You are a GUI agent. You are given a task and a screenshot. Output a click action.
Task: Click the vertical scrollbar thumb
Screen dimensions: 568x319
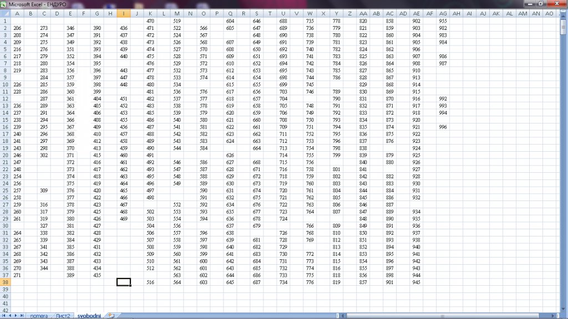point(563,26)
